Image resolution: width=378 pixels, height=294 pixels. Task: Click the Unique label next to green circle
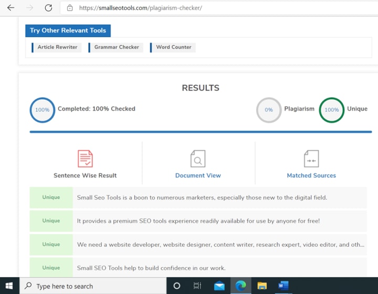tap(358, 109)
